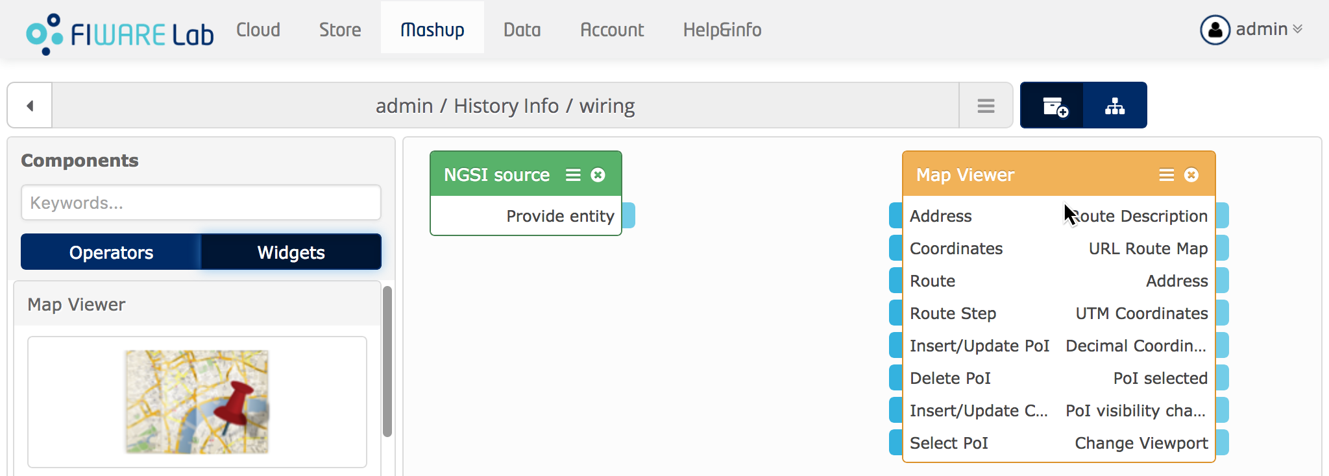Click the output anchor for PoI selected
This screenshot has height=476, width=1329.
point(1223,377)
